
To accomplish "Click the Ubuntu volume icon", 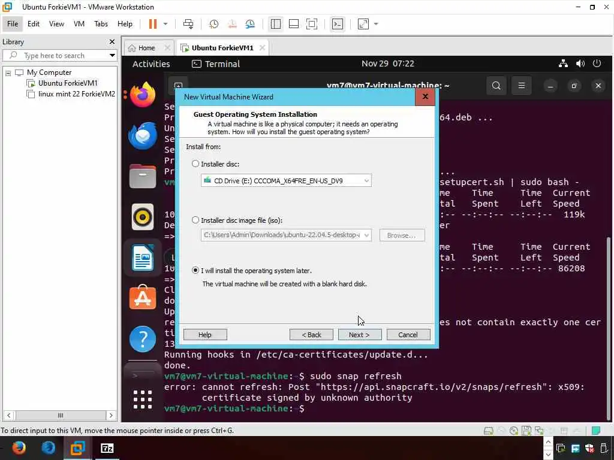I will [x=580, y=63].
